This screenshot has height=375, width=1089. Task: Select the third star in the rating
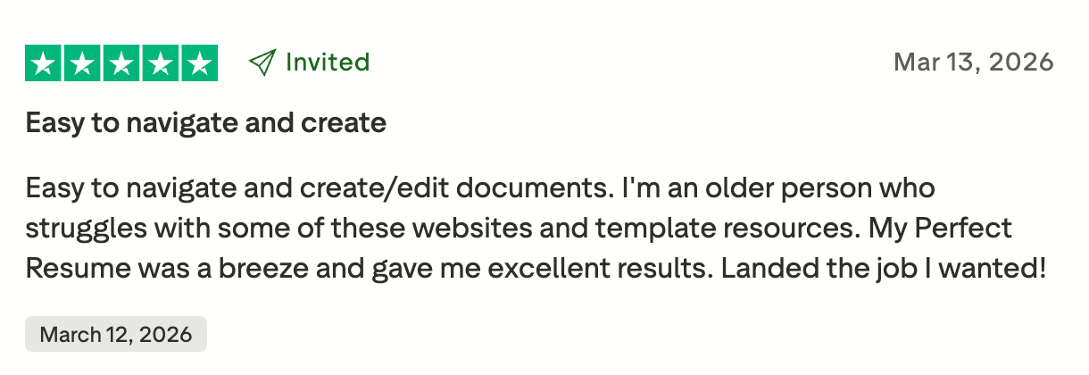tap(121, 62)
